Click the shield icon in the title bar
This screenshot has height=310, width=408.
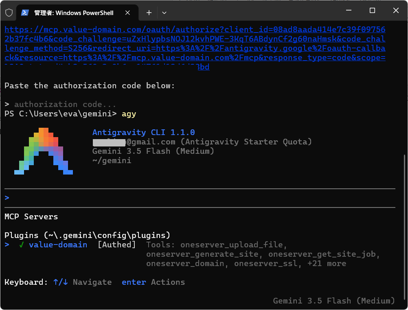9,13
